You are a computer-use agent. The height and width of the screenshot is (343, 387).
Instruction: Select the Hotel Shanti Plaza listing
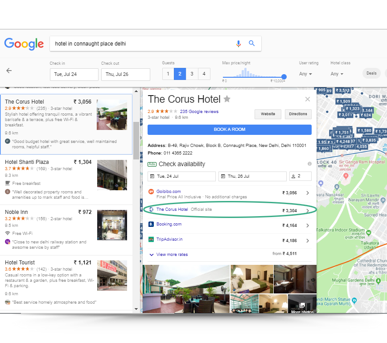pos(66,180)
